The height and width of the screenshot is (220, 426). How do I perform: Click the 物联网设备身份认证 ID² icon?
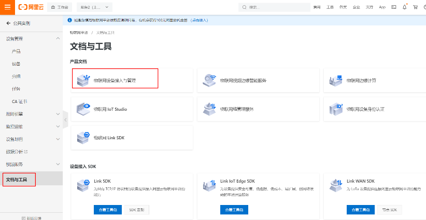[336, 109]
